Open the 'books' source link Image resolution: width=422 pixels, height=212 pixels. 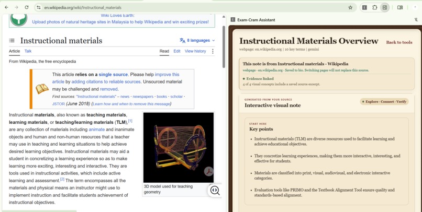coord(162,97)
